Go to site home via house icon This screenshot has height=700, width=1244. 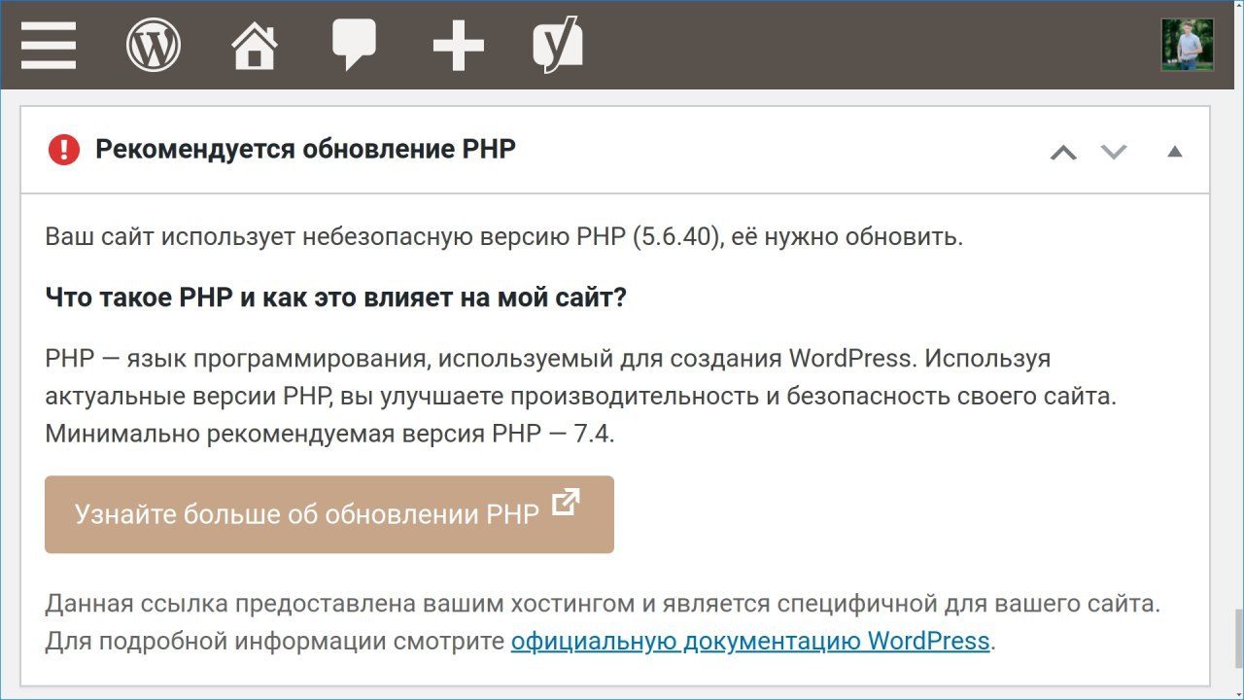(255, 45)
